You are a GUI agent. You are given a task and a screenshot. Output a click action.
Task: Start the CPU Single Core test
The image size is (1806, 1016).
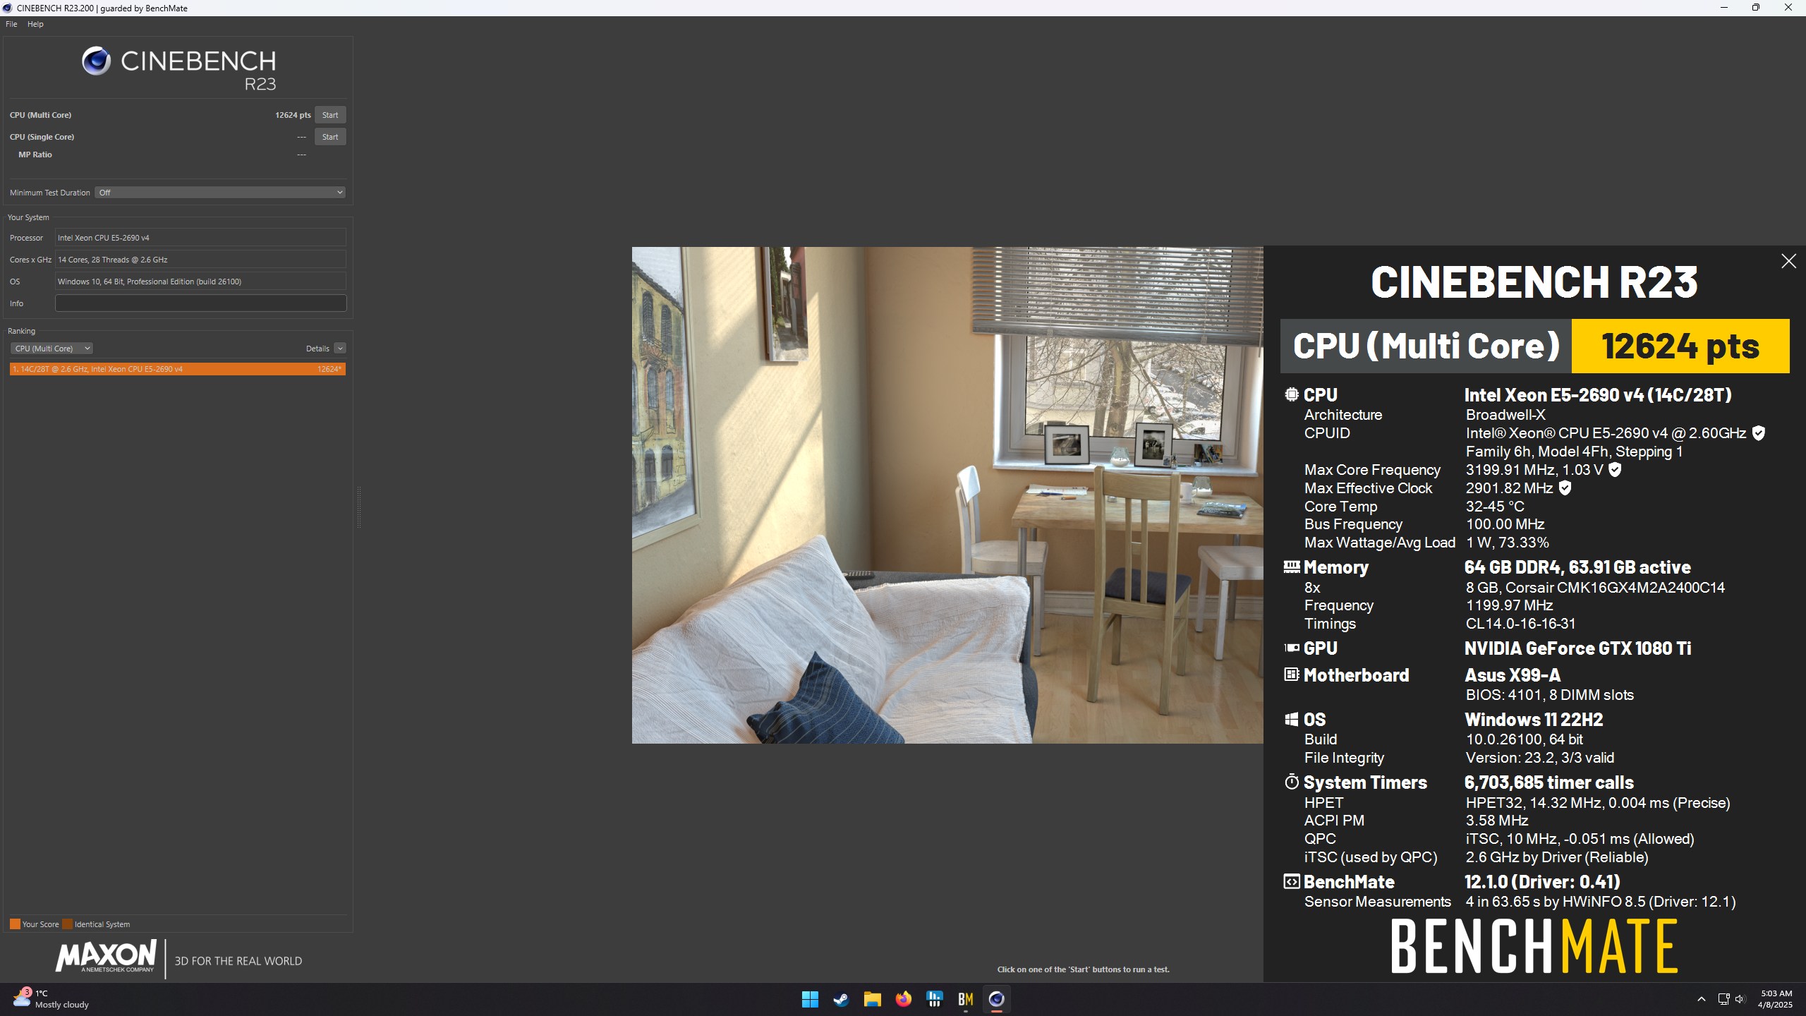point(330,137)
